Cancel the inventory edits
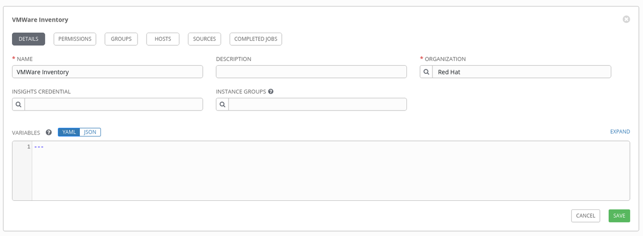 pos(586,215)
